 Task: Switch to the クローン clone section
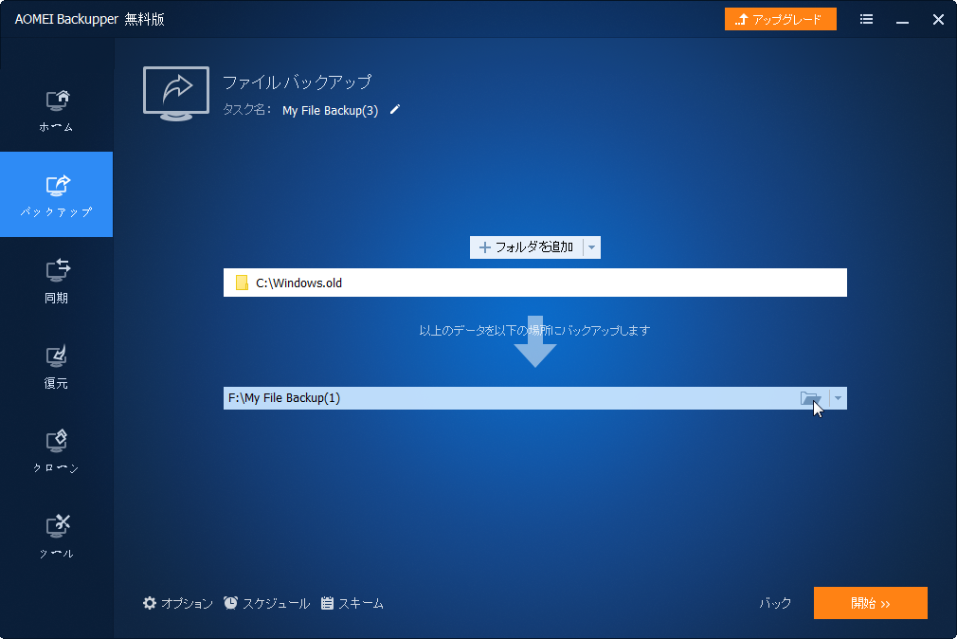(56, 451)
